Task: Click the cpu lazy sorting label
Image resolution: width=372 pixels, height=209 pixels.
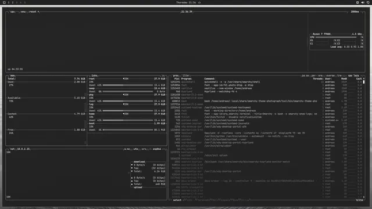Action: [353, 75]
